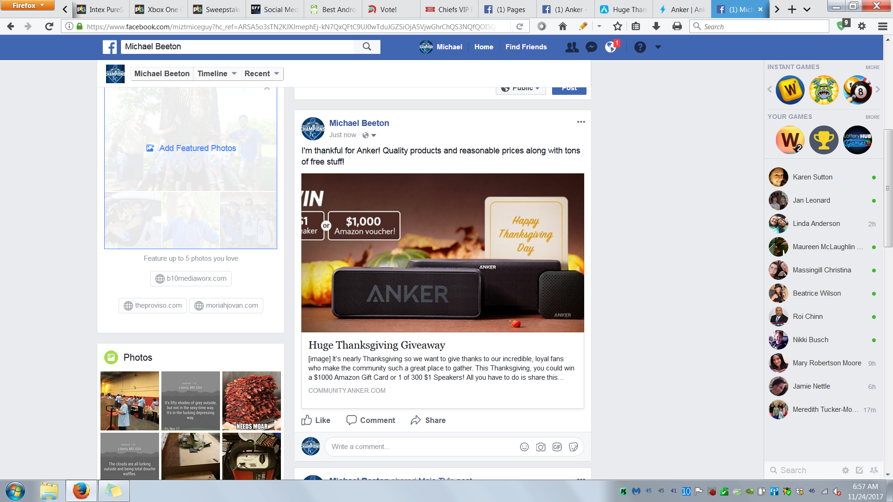Open the stacked bacon photo thumbnail
The image size is (893, 502).
(252, 401)
